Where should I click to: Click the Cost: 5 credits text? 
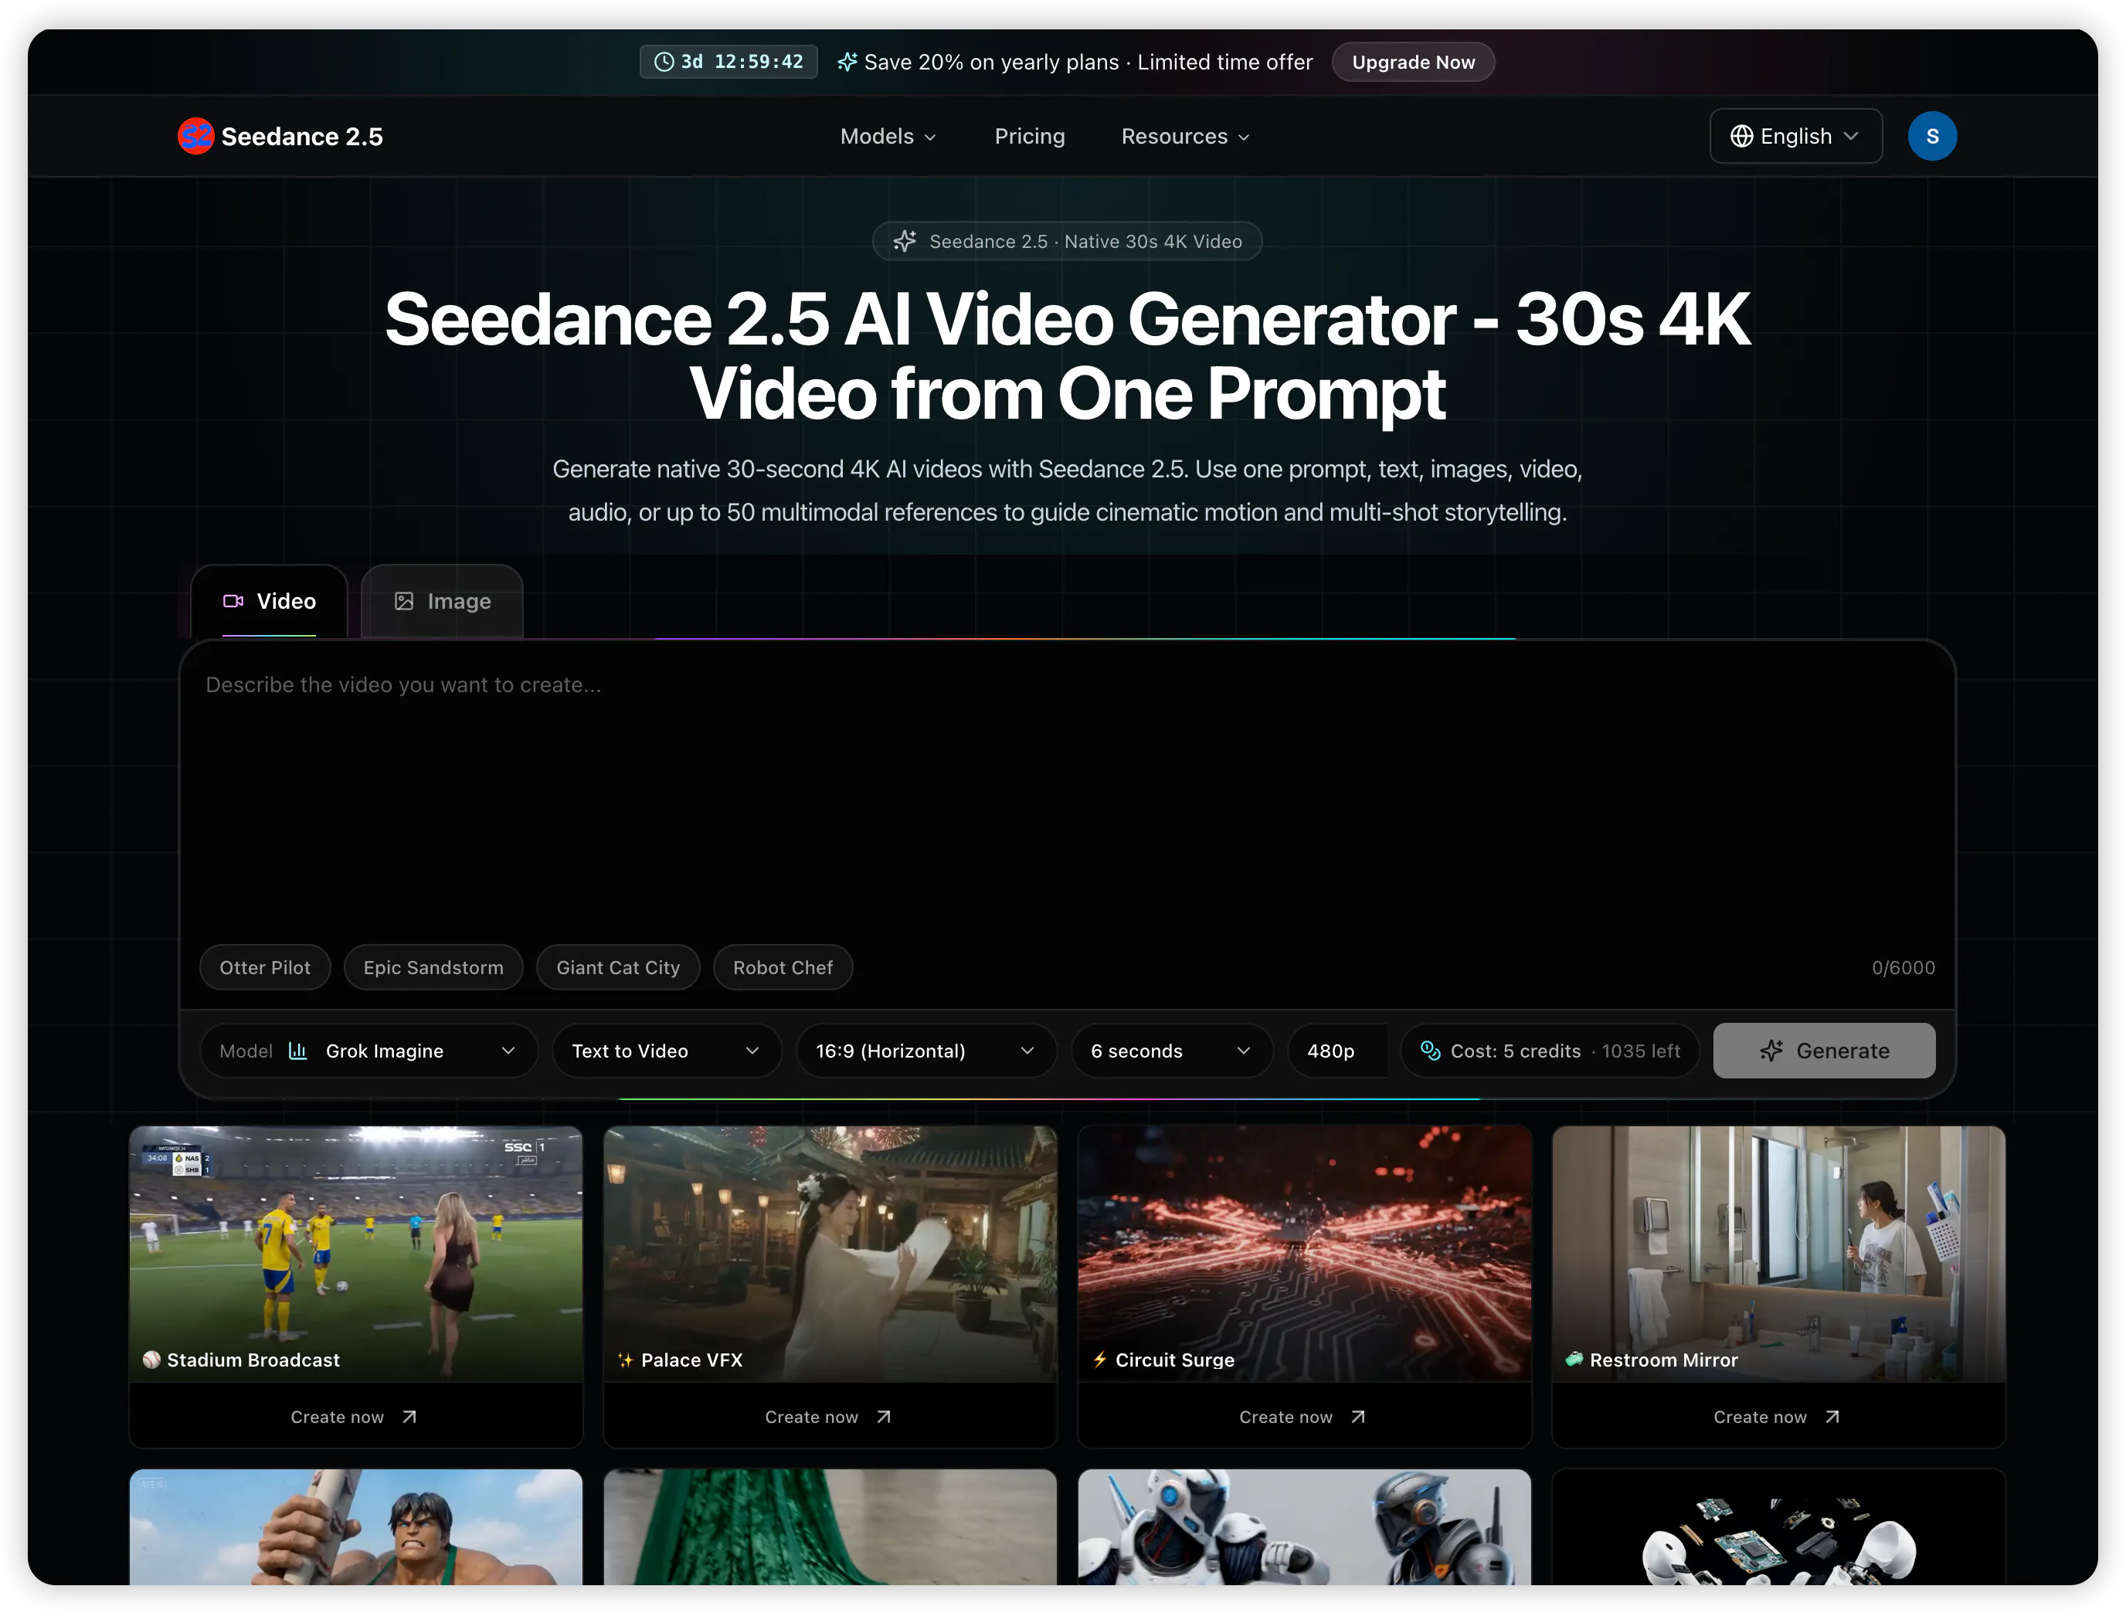click(1516, 1051)
